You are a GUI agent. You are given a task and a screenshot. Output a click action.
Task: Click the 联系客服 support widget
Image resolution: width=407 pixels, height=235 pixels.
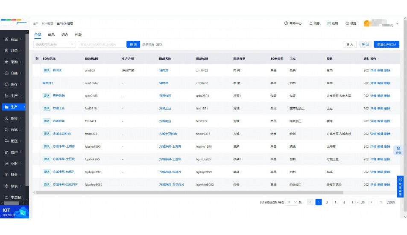(400, 186)
